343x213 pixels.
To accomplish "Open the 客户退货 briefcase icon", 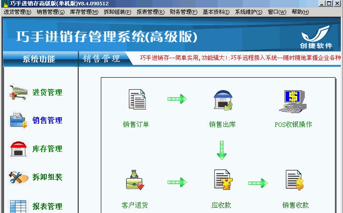I will [x=135, y=180].
